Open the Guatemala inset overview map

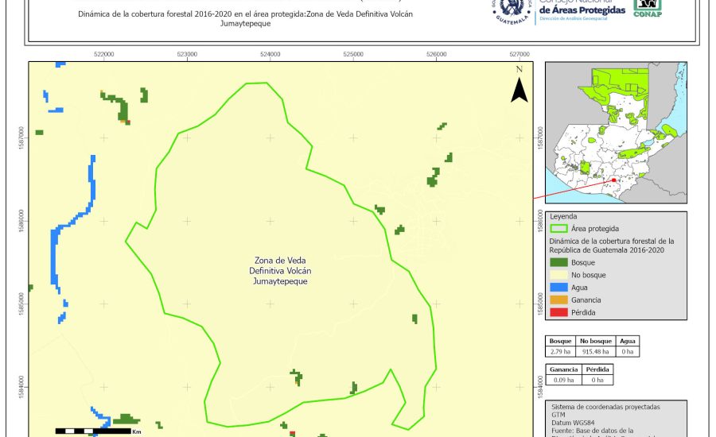615,133
